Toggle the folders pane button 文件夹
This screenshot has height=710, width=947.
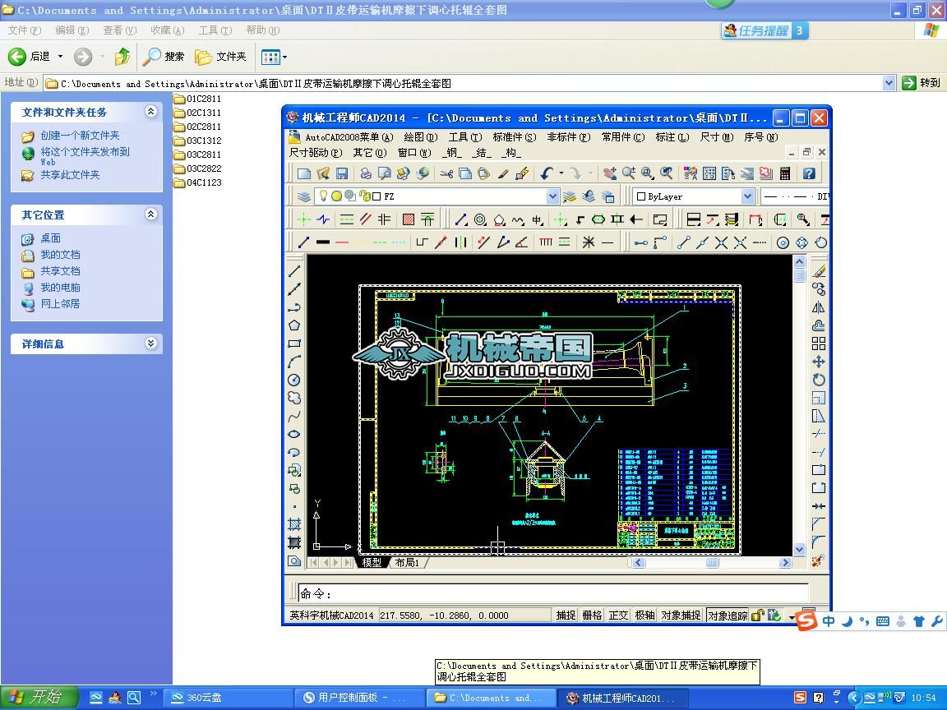221,57
